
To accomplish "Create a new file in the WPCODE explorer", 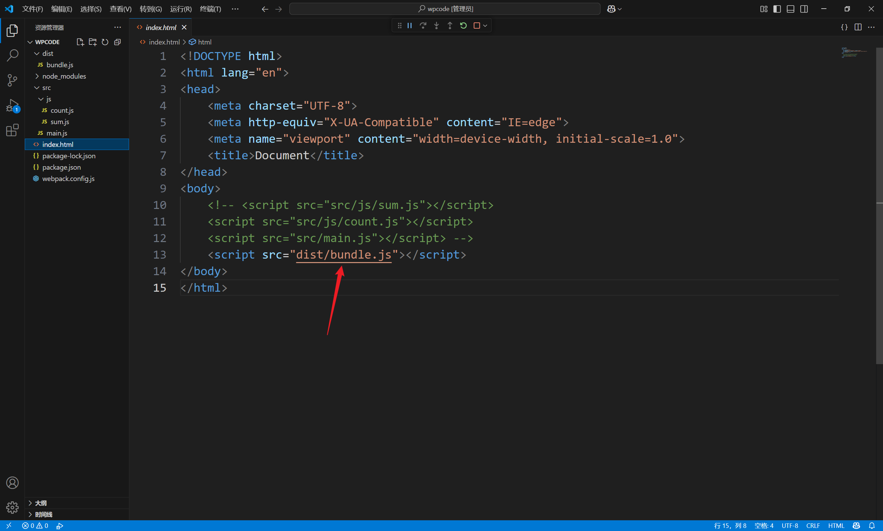I will pos(80,42).
